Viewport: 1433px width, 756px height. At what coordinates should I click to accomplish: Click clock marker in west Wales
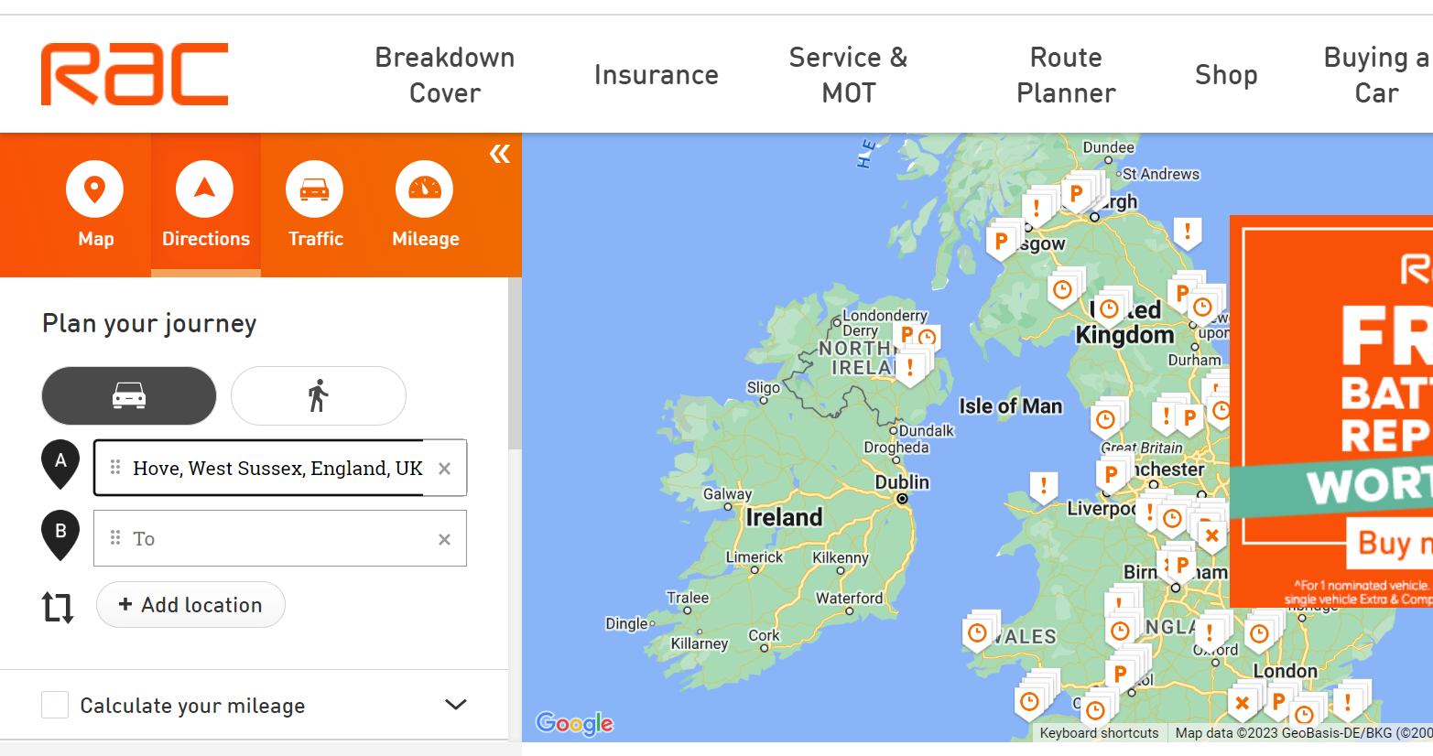(x=978, y=633)
